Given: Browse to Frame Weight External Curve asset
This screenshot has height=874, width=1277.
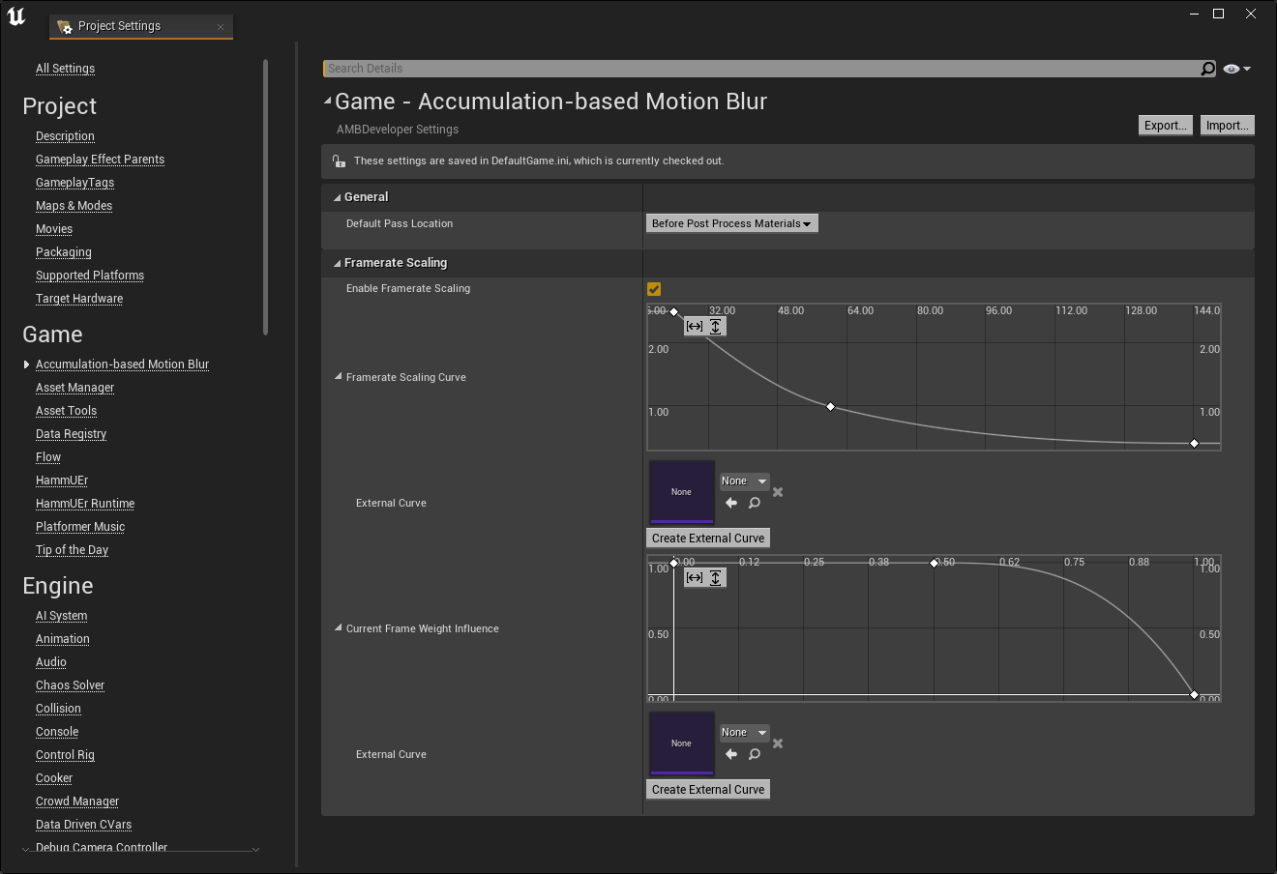Looking at the screenshot, I should [x=755, y=754].
